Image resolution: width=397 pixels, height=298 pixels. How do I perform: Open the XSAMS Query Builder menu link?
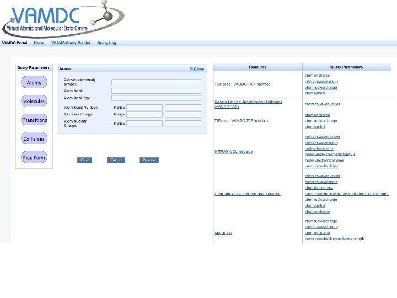(71, 43)
